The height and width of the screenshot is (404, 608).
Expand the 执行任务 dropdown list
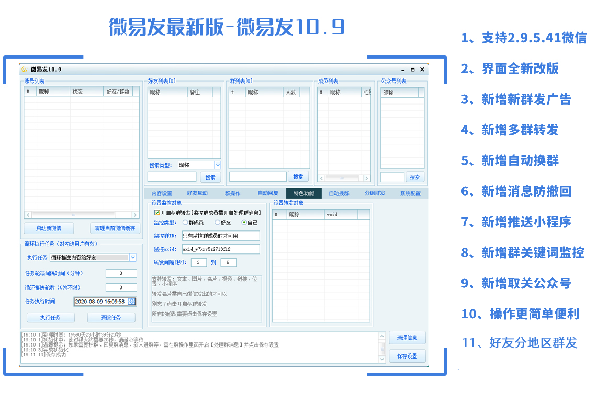(x=133, y=257)
